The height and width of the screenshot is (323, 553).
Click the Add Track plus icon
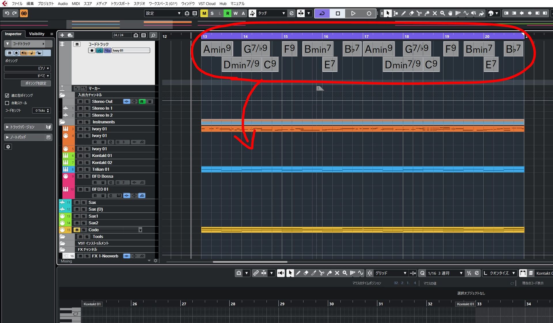pos(62,35)
